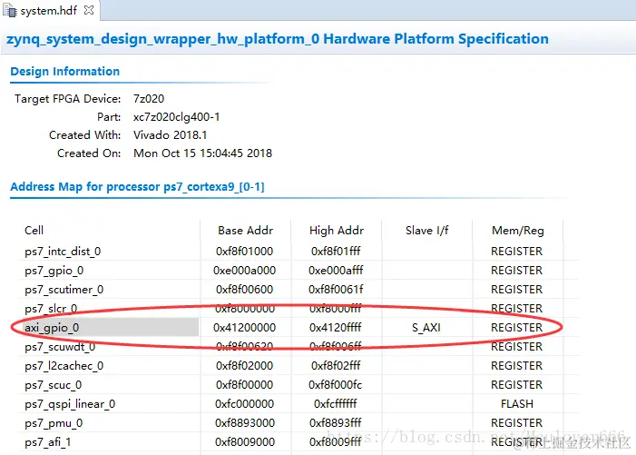Click the S_AXI slave interface value
636x455 pixels.
pos(426,328)
